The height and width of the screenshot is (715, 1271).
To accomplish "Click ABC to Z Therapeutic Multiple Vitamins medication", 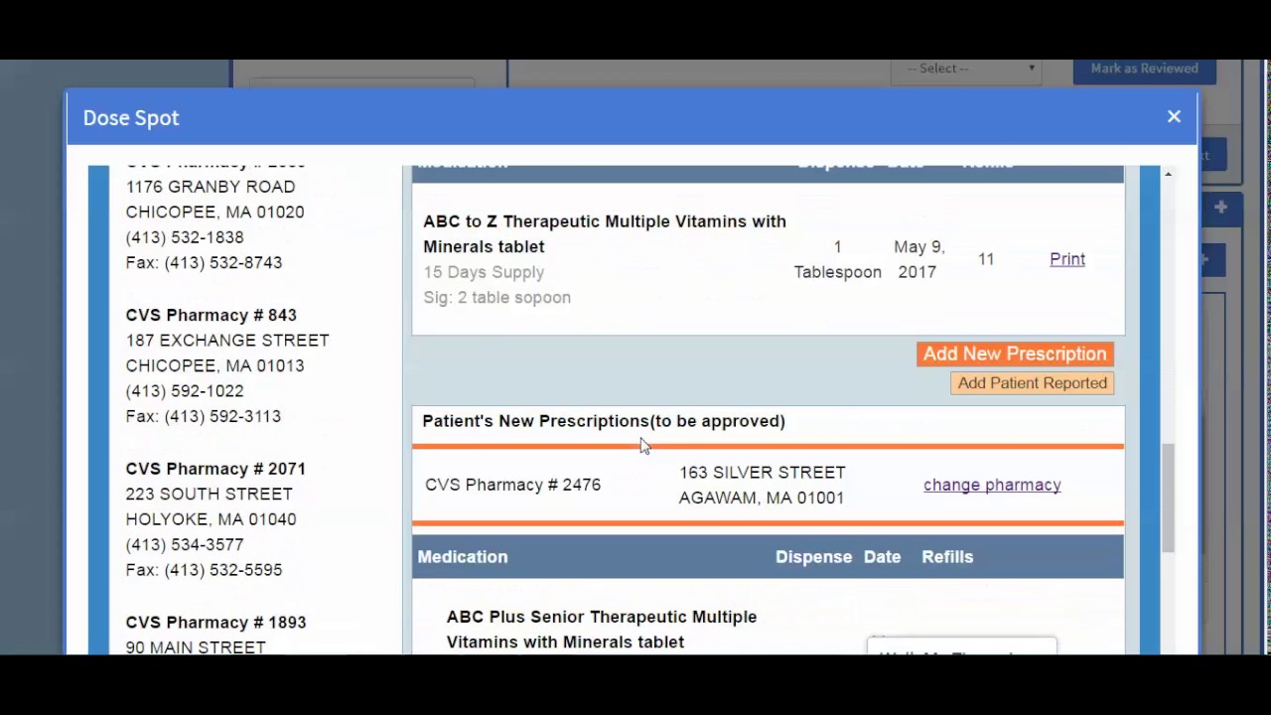I will [x=604, y=234].
